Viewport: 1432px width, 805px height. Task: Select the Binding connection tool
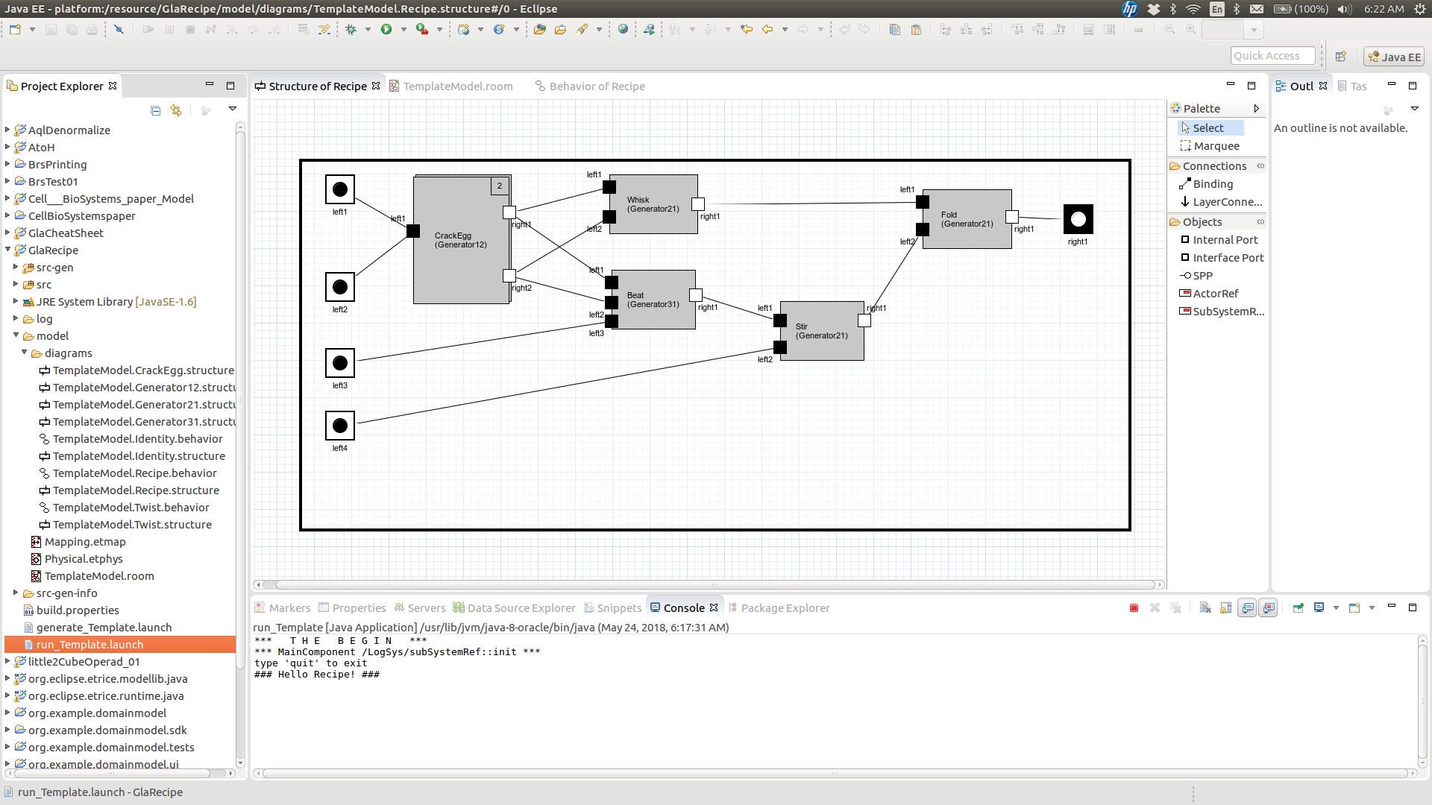(1213, 184)
